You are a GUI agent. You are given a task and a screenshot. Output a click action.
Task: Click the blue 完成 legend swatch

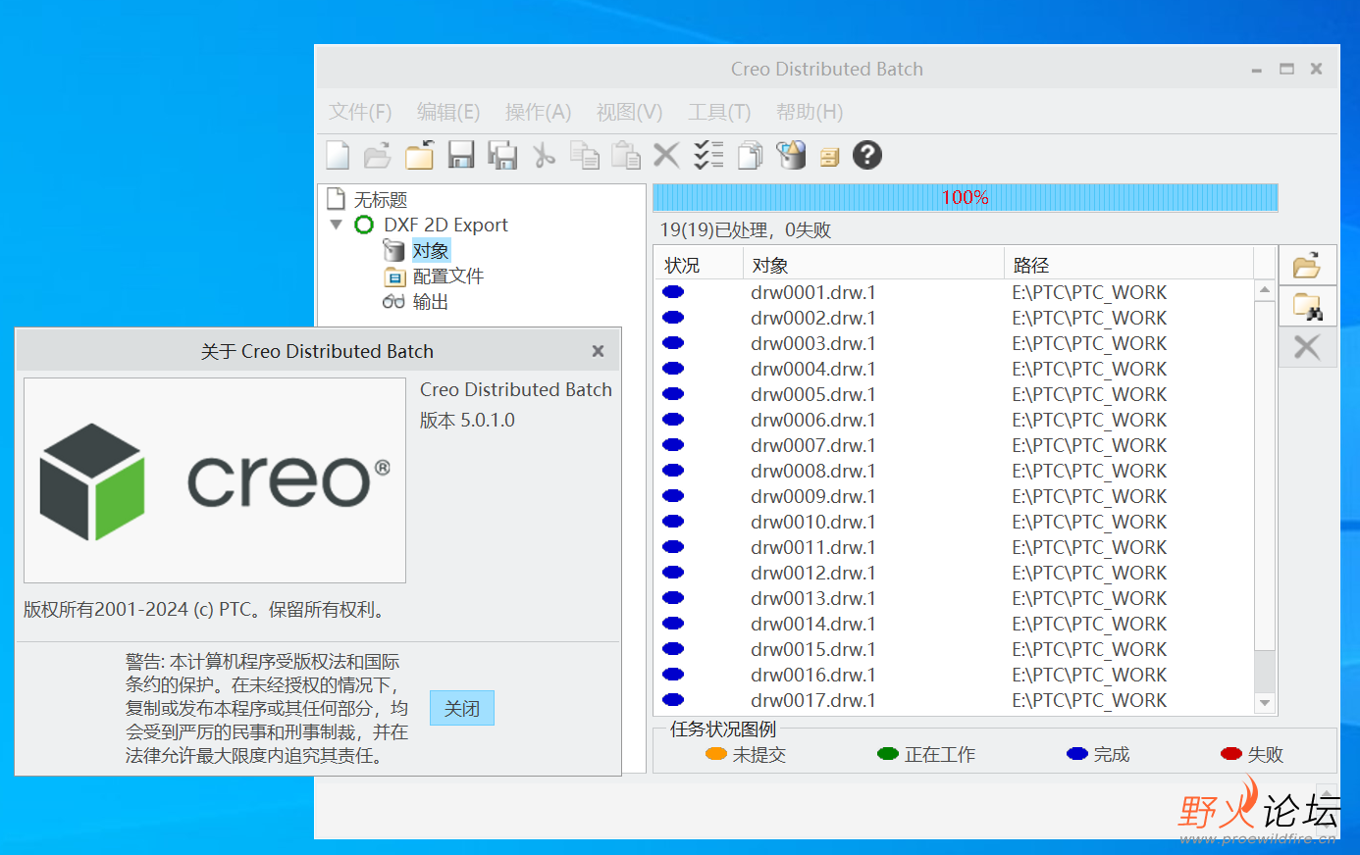1077,753
